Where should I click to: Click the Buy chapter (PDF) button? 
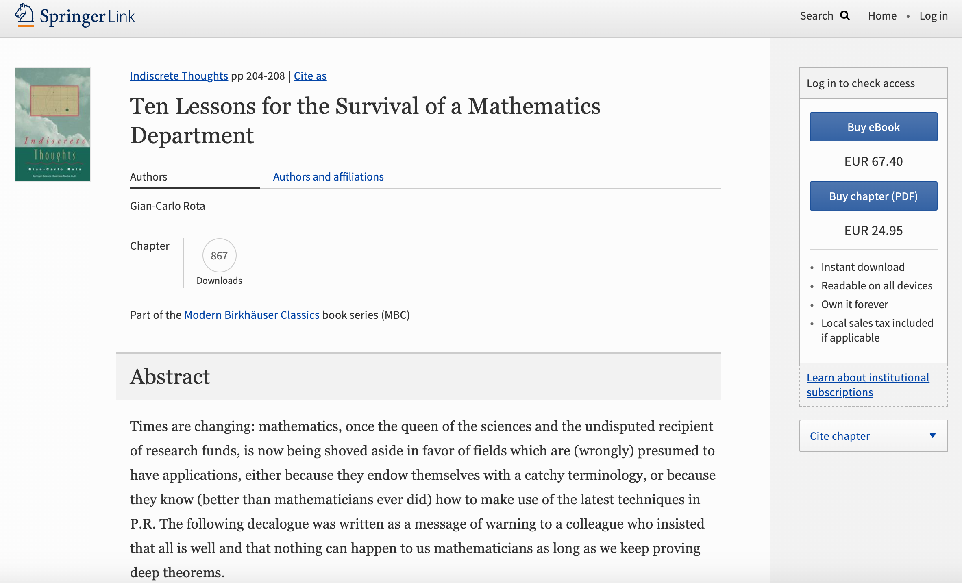873,196
